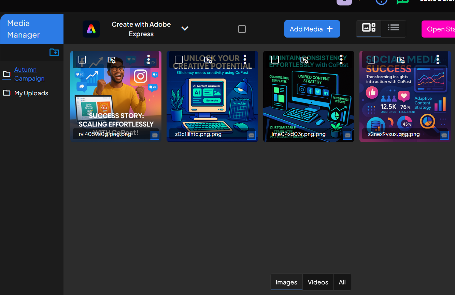This screenshot has width=455, height=295.
Task: Click the Add Media button
Action: (x=312, y=29)
